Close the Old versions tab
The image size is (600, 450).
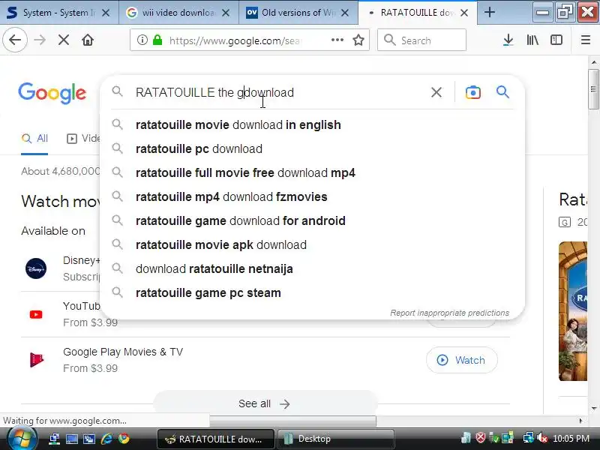tap(345, 13)
